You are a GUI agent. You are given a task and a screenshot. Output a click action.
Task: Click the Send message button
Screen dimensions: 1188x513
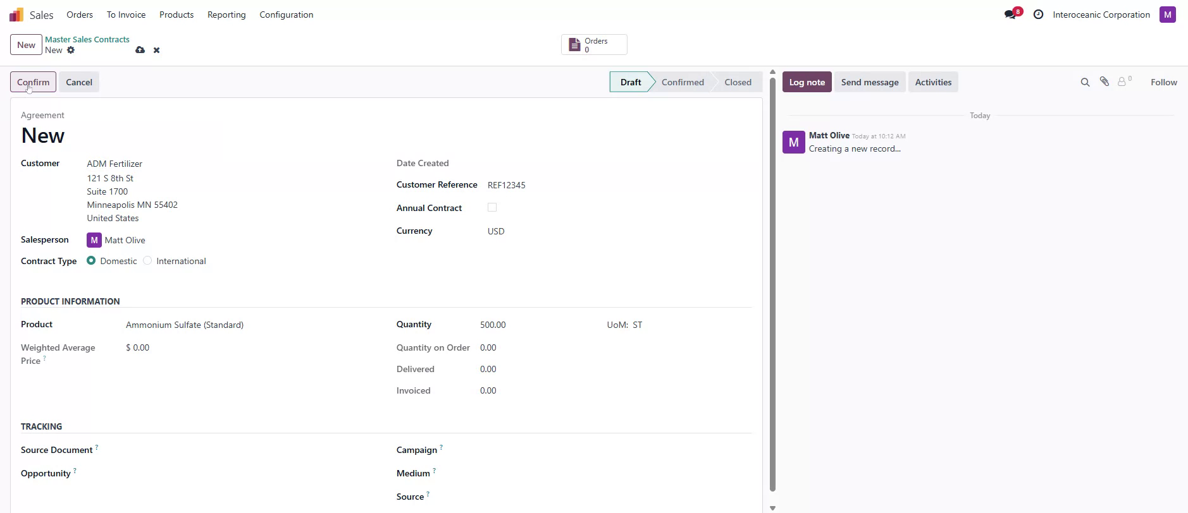pos(870,82)
